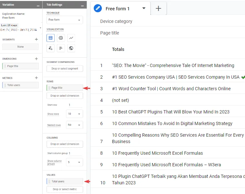The width and height of the screenshot is (245, 194).
Task: Select the Bar chart visualization icon
Action: pyautogui.click(x=61, y=48)
